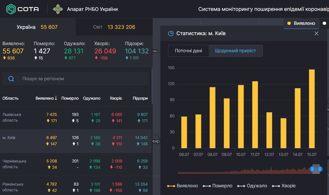Click the value 5 208 in Чернівецька row

click(52, 161)
